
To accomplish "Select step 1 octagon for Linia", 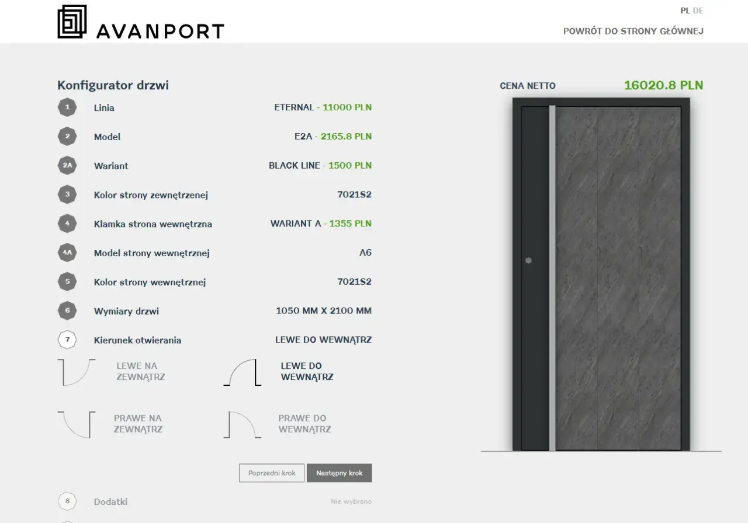I will tap(67, 107).
